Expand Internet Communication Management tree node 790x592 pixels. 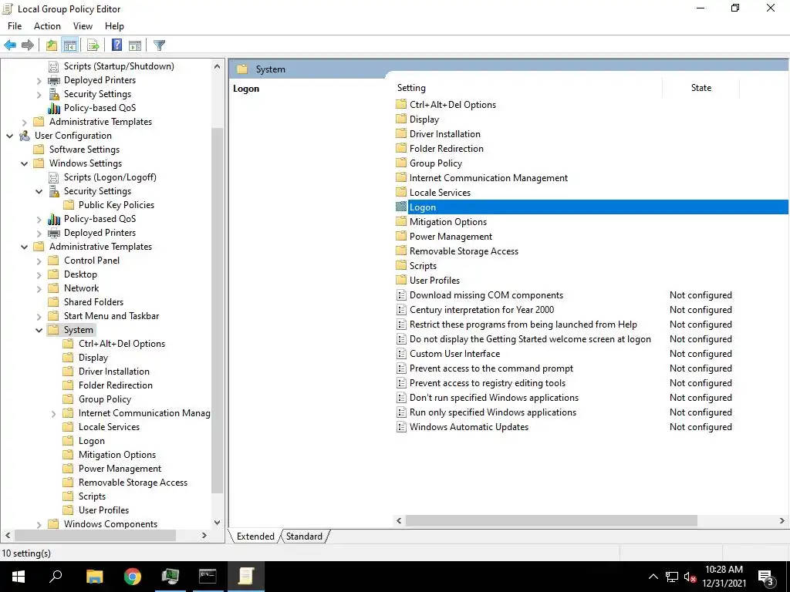tap(53, 413)
